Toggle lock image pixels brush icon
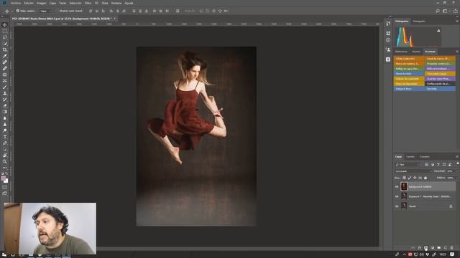Viewport: 460px width, 258px height. click(x=410, y=178)
